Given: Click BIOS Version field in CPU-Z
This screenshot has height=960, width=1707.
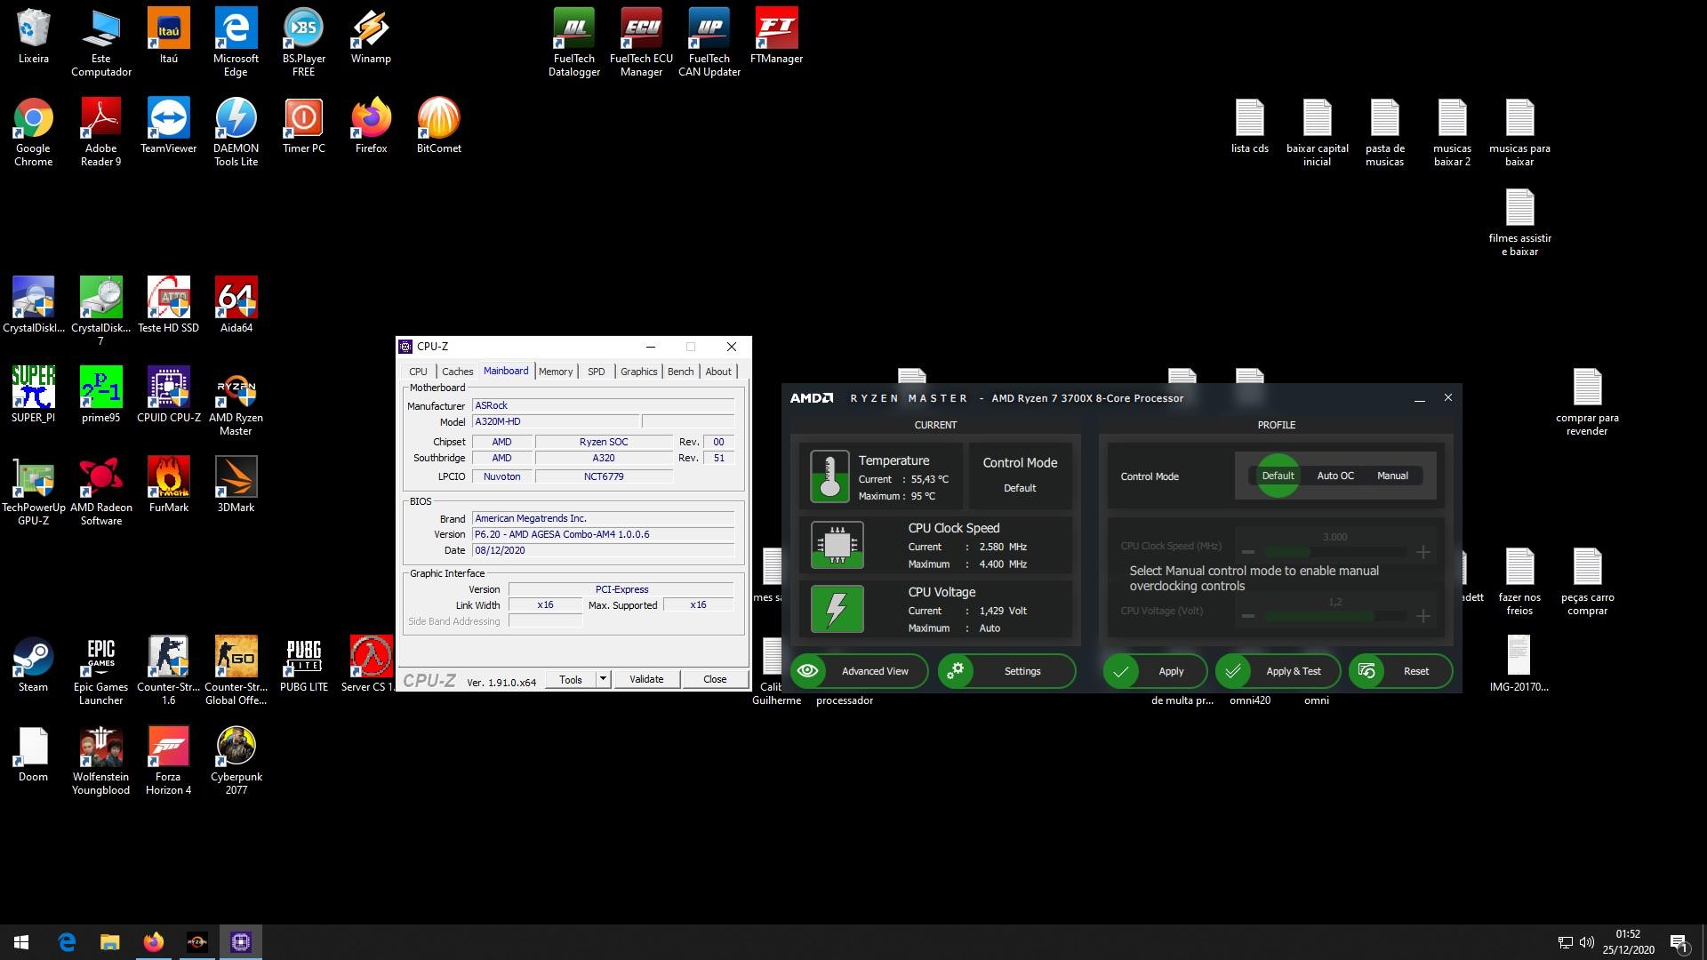Looking at the screenshot, I should 604,534.
